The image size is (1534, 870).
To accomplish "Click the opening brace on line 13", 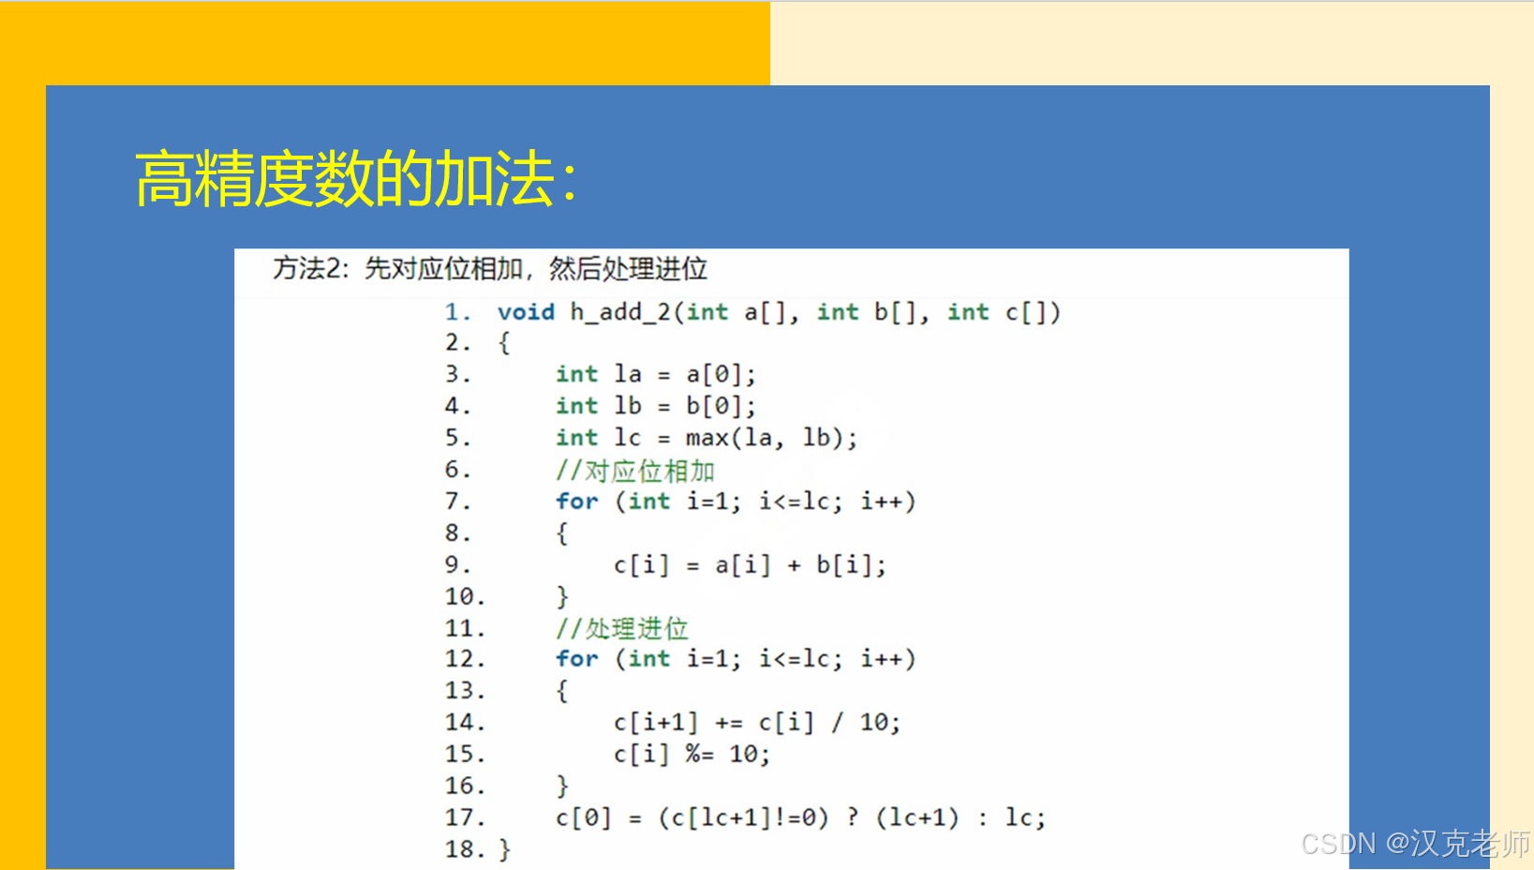I will pyautogui.click(x=562, y=691).
